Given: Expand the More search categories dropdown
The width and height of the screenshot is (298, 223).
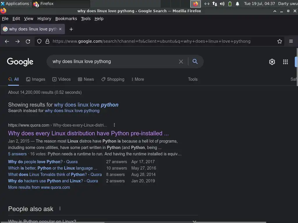Looking at the screenshot, I should 138,79.
